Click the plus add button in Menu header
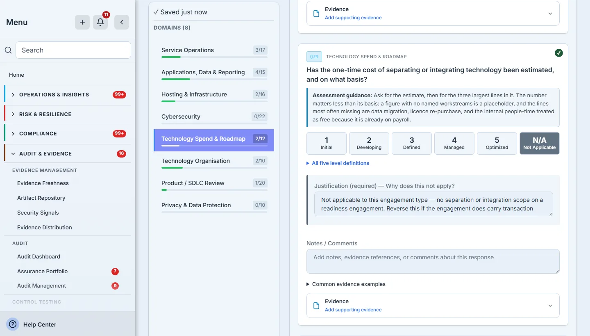This screenshot has width=590, height=336. pos(82,22)
